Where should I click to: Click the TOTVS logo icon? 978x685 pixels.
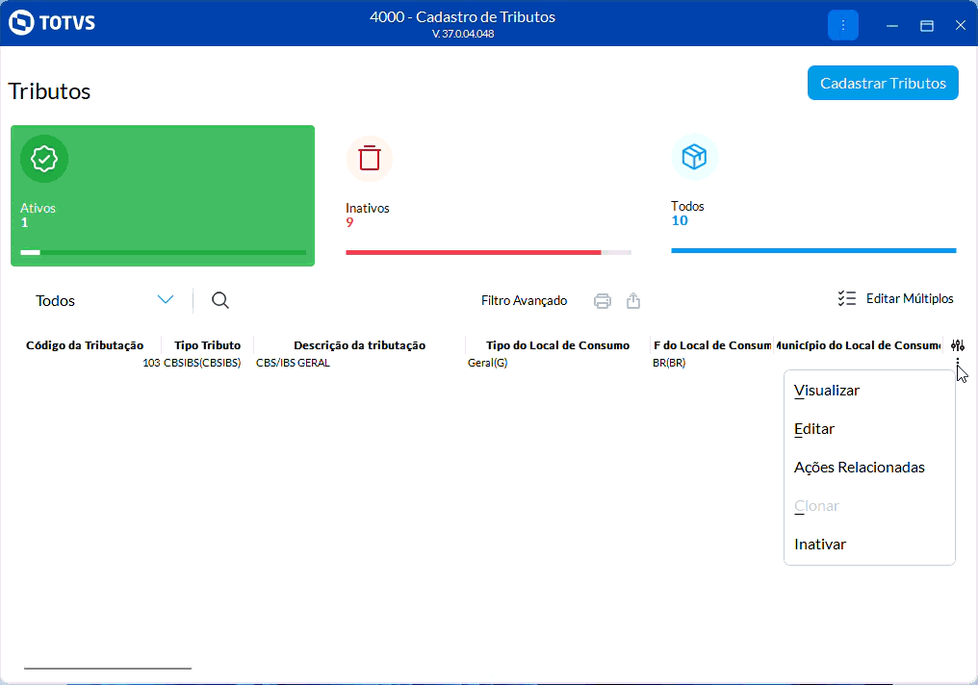click(21, 23)
